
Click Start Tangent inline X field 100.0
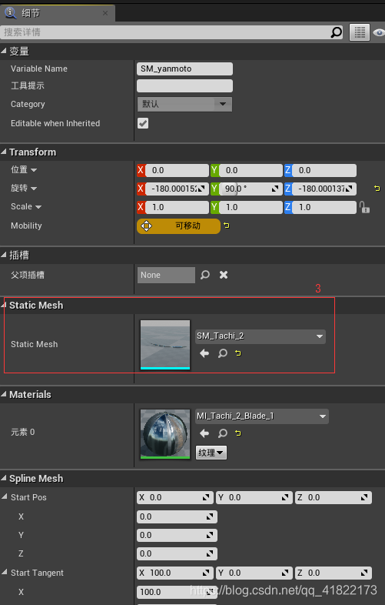click(175, 573)
